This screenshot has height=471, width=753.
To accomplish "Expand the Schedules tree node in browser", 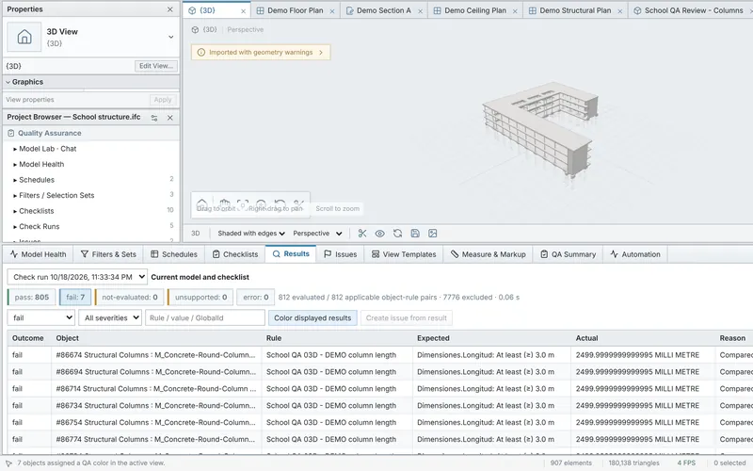I will [x=15, y=180].
